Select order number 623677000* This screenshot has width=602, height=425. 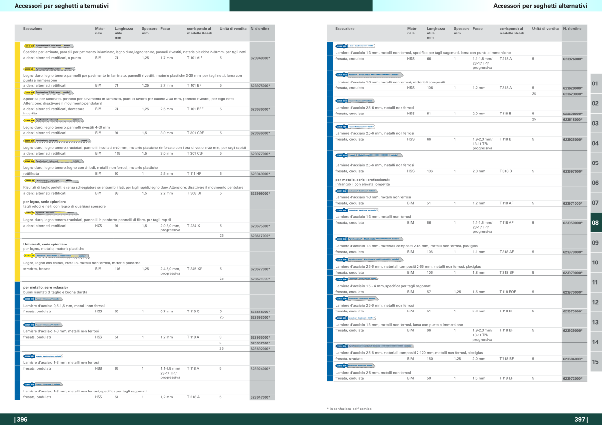click(260, 269)
